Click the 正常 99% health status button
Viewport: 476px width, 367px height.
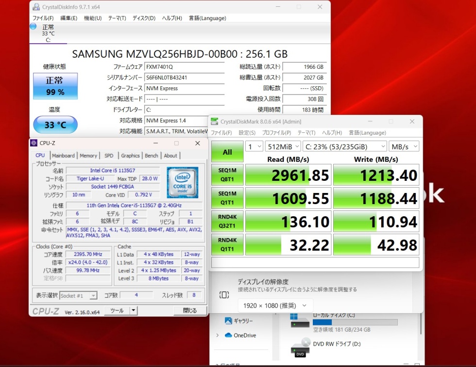55,86
